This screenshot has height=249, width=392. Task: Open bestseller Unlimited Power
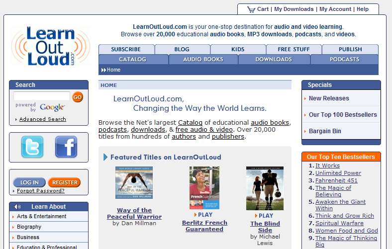pyautogui.click(x=338, y=173)
